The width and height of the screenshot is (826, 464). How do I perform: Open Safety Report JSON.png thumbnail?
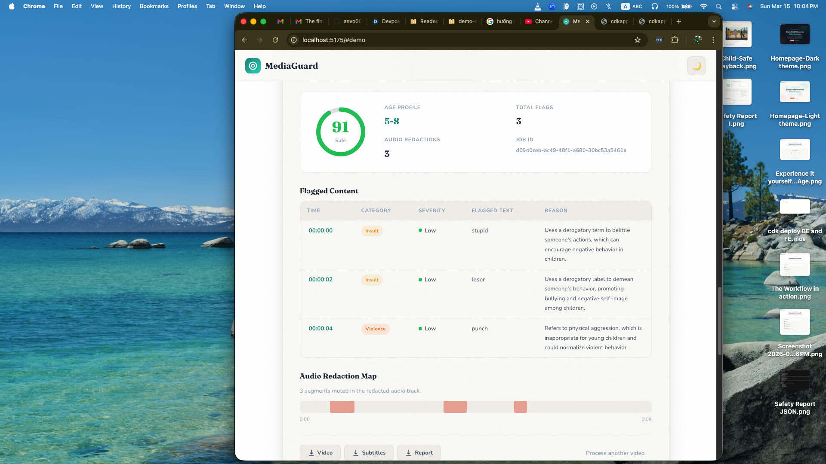click(x=794, y=380)
